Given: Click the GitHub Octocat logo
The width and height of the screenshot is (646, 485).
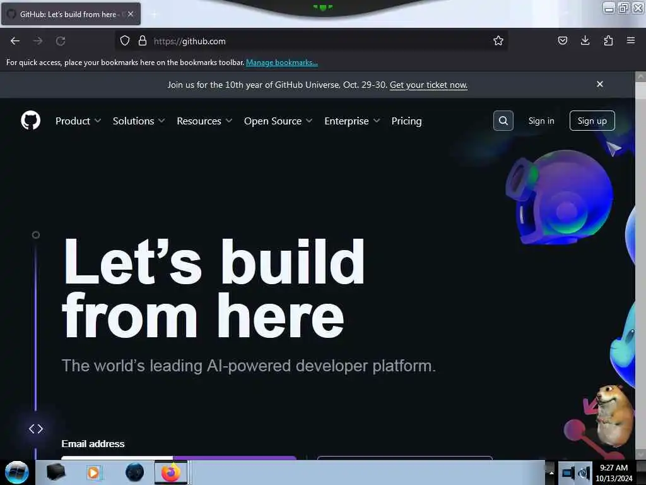Looking at the screenshot, I should click(x=30, y=121).
